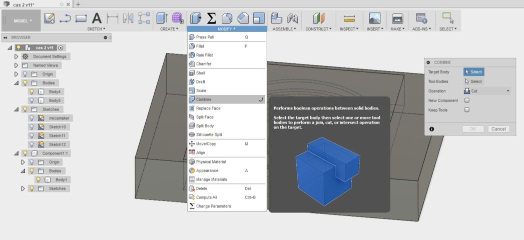Open the Create Form tool icon
524x240 pixels.
pyautogui.click(x=178, y=18)
